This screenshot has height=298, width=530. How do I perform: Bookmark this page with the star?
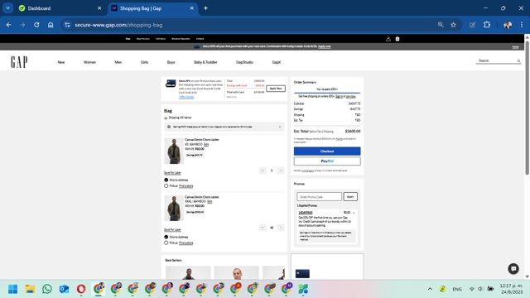(453, 25)
